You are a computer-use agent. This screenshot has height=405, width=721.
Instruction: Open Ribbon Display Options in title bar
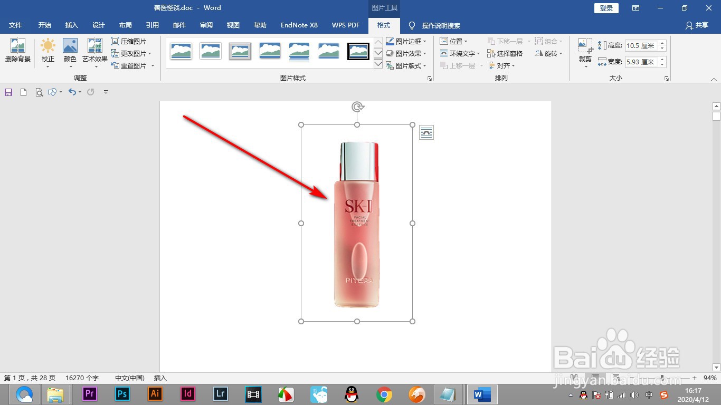pos(636,8)
